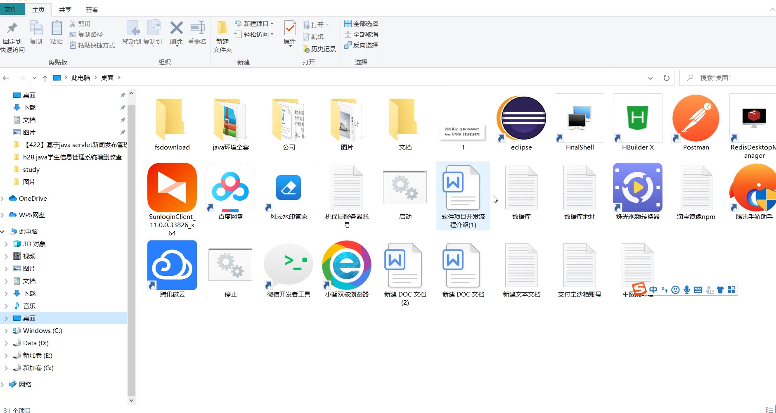Click the 历史记录 button

point(319,49)
